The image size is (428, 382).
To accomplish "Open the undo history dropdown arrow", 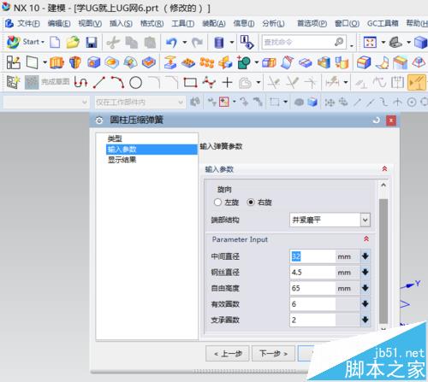I will point(185,43).
